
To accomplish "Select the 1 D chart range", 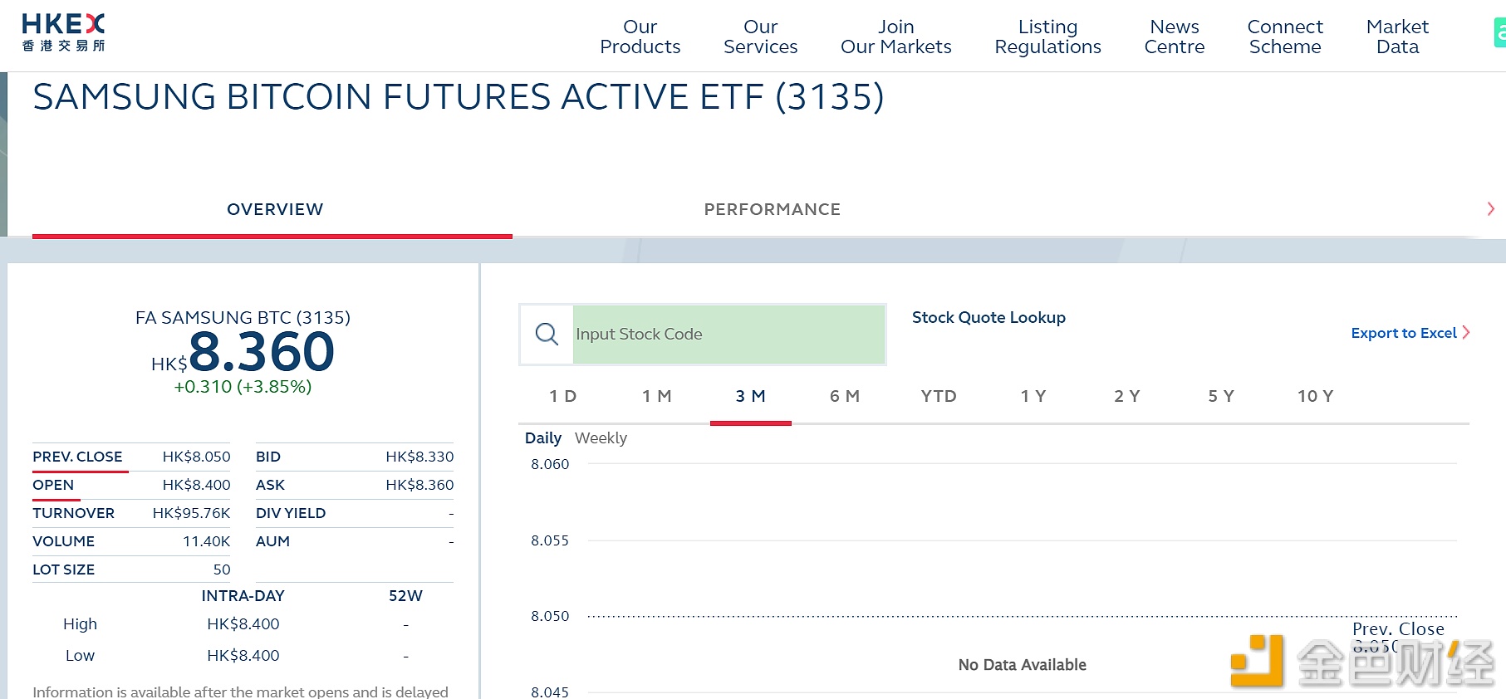I will coord(562,397).
